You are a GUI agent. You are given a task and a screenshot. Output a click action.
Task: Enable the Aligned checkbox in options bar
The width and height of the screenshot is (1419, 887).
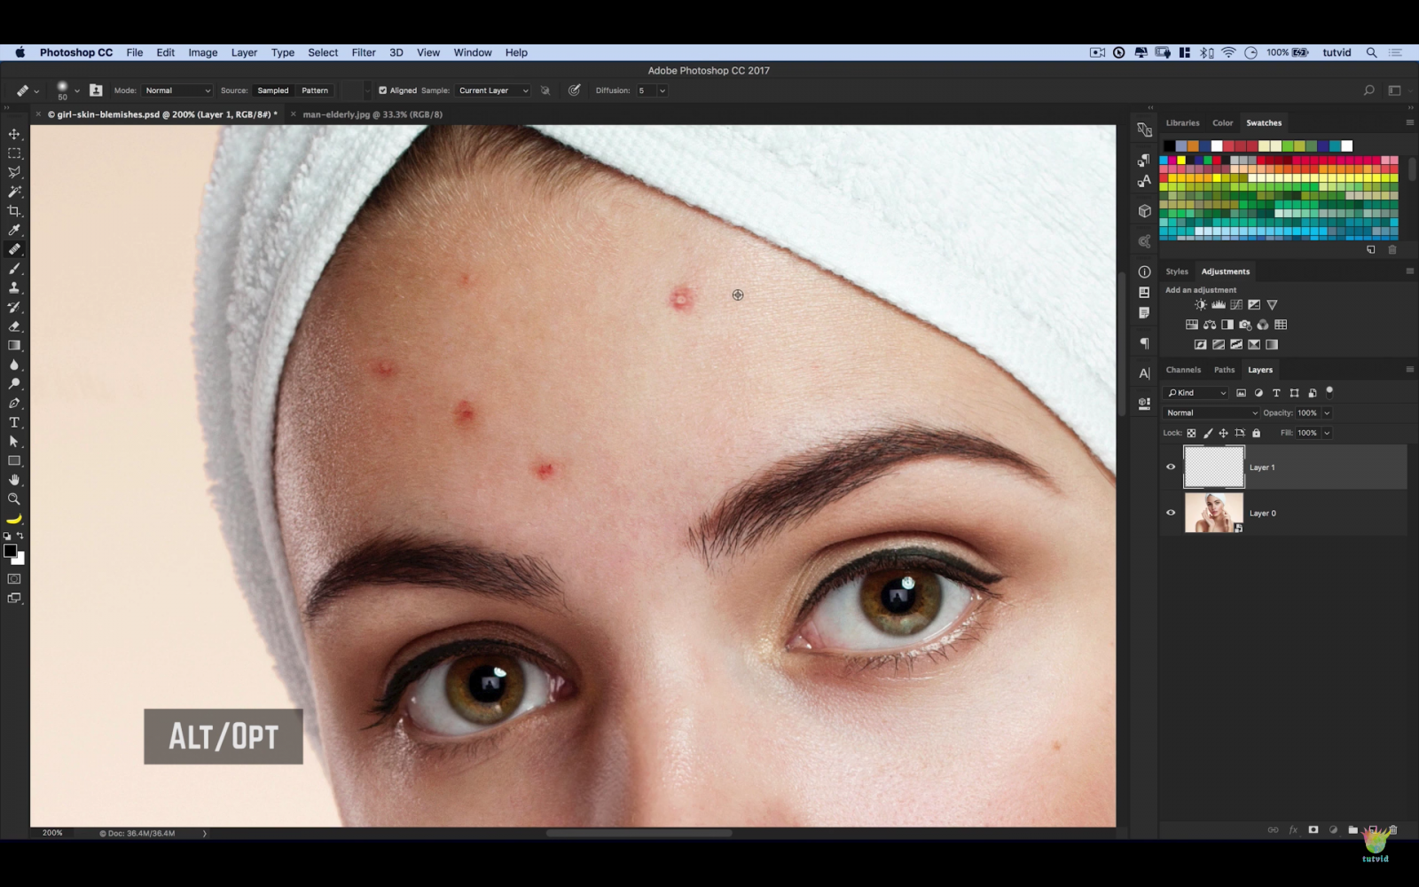pos(383,90)
